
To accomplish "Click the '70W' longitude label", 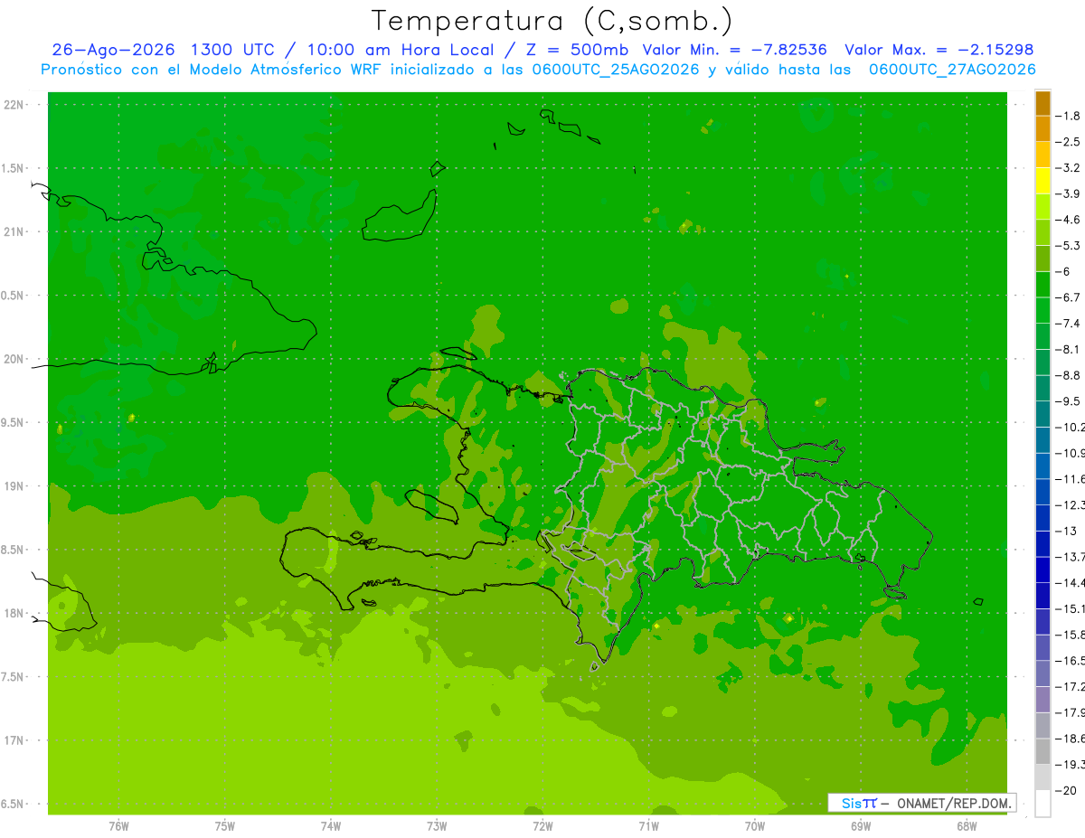I will [x=754, y=826].
